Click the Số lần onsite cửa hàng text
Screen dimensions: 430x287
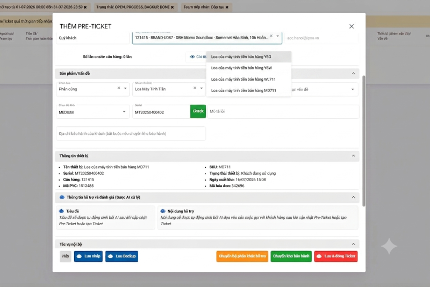(107, 57)
